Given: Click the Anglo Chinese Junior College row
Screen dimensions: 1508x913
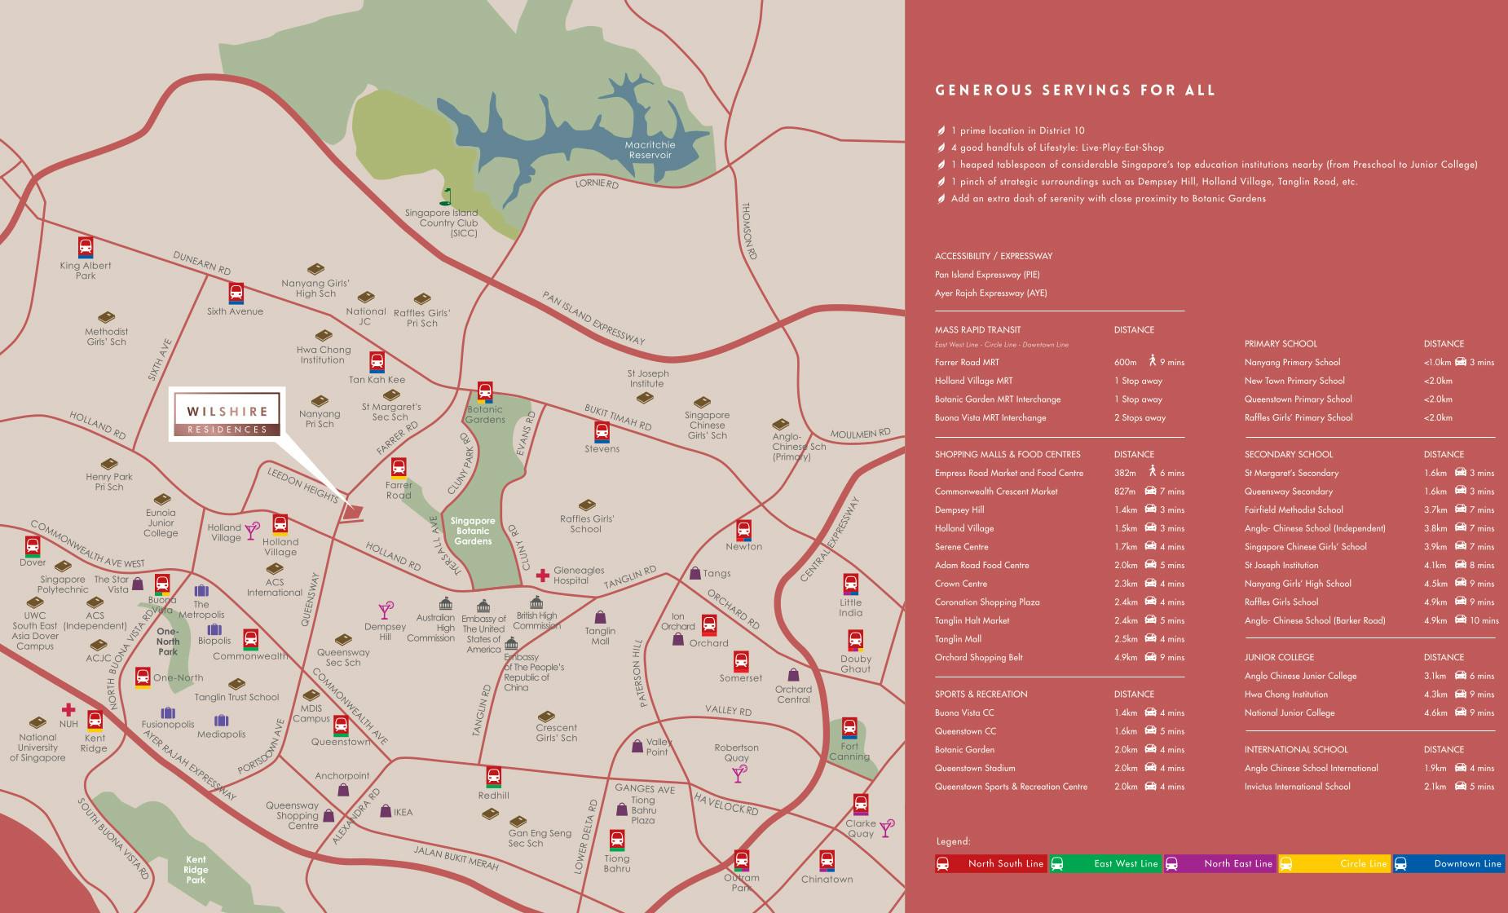Looking at the screenshot, I should [x=1369, y=676].
